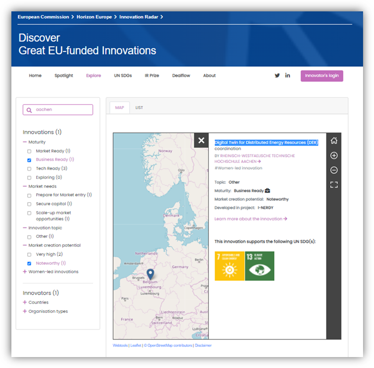Open the Dealflow menu item
Image resolution: width=374 pixels, height=368 pixels.
click(181, 76)
